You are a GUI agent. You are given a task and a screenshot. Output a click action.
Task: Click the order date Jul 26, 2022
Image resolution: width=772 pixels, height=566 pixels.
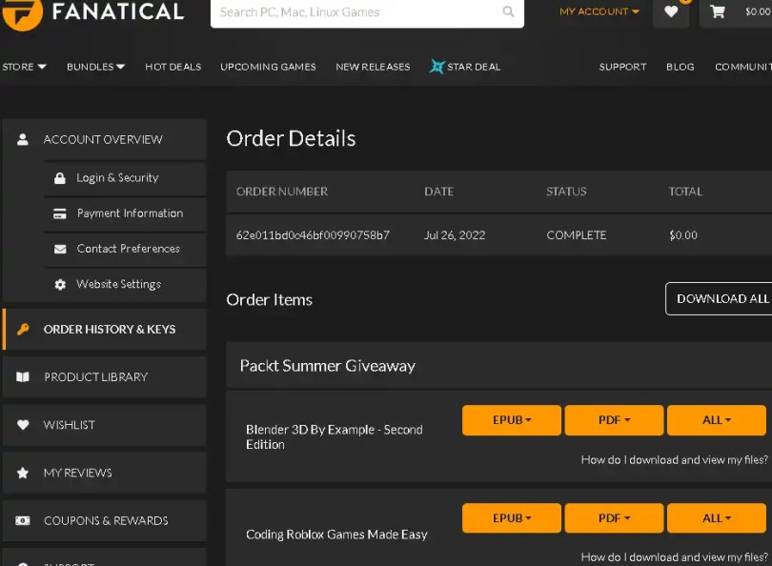pyautogui.click(x=455, y=235)
